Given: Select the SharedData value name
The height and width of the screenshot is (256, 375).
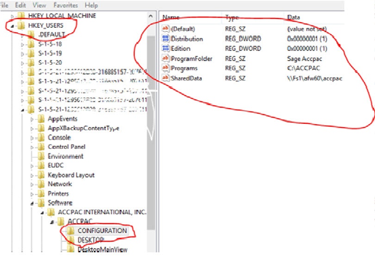Looking at the screenshot, I should [186, 79].
